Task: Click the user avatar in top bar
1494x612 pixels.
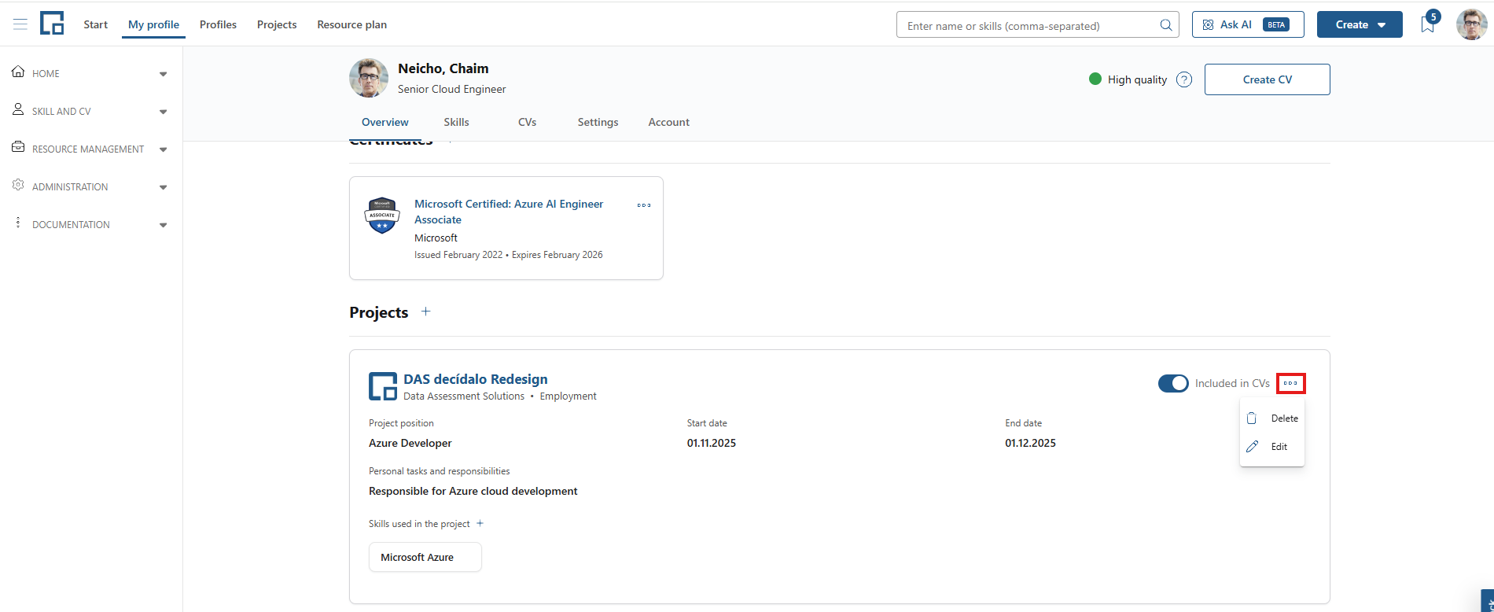Action: (1471, 24)
